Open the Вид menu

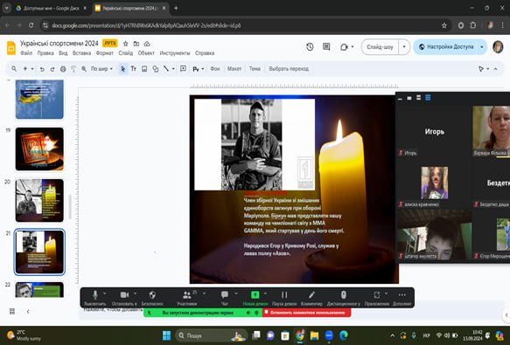click(63, 53)
